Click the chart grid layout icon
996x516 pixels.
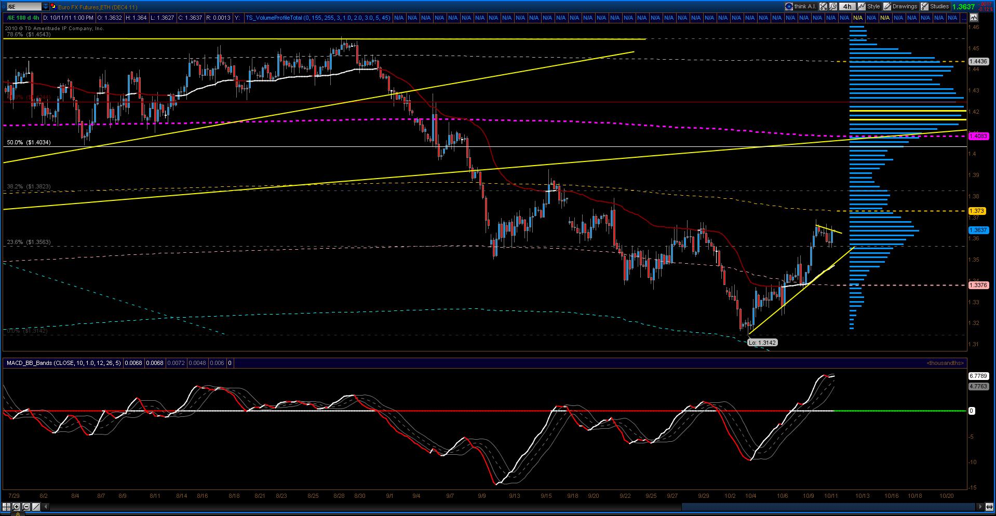click(x=6, y=507)
